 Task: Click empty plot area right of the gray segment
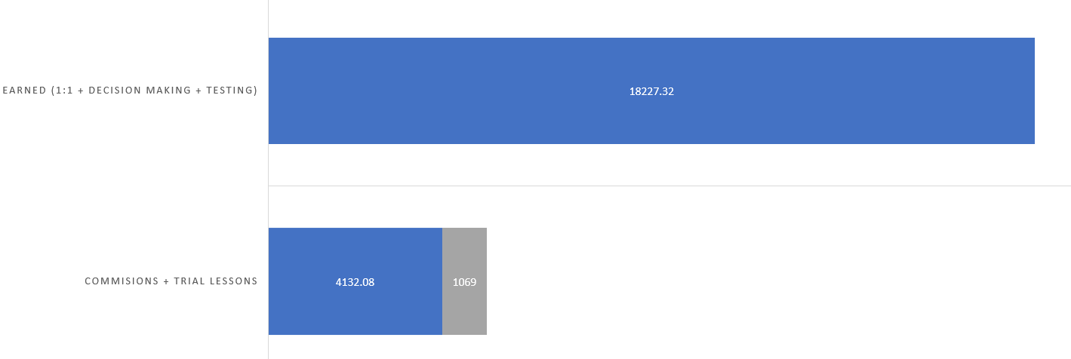point(755,281)
